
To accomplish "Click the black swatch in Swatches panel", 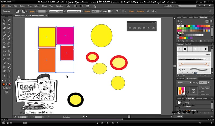I will (x=185, y=26).
